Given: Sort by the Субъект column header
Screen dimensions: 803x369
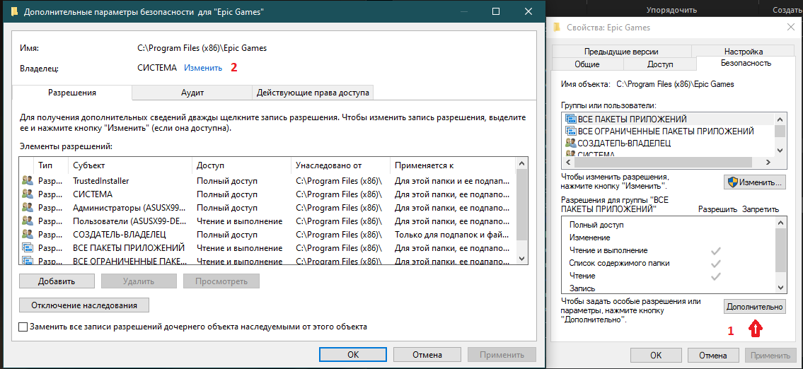Looking at the screenshot, I should point(130,166).
